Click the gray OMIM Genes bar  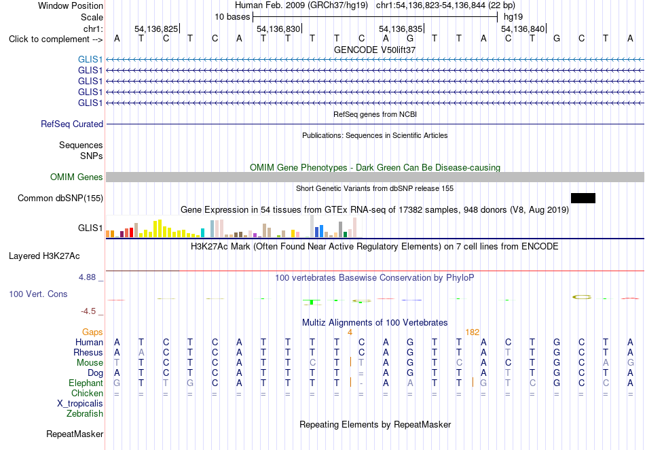[375, 177]
